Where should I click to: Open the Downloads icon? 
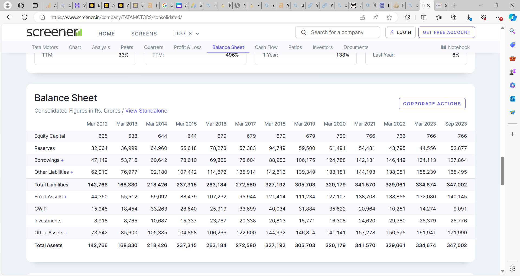(x=469, y=17)
